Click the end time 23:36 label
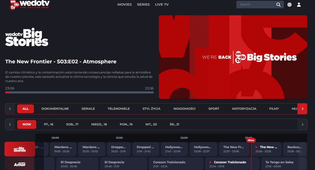 (x=149, y=88)
